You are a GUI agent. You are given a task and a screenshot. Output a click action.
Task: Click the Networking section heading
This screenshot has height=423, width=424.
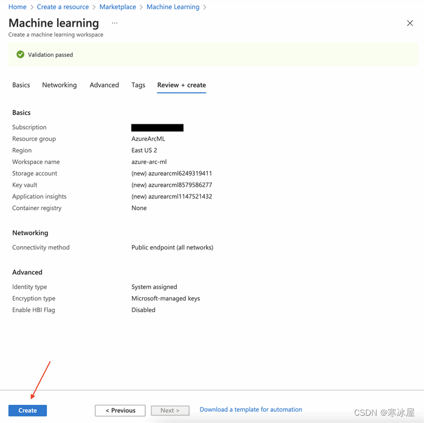coord(30,233)
